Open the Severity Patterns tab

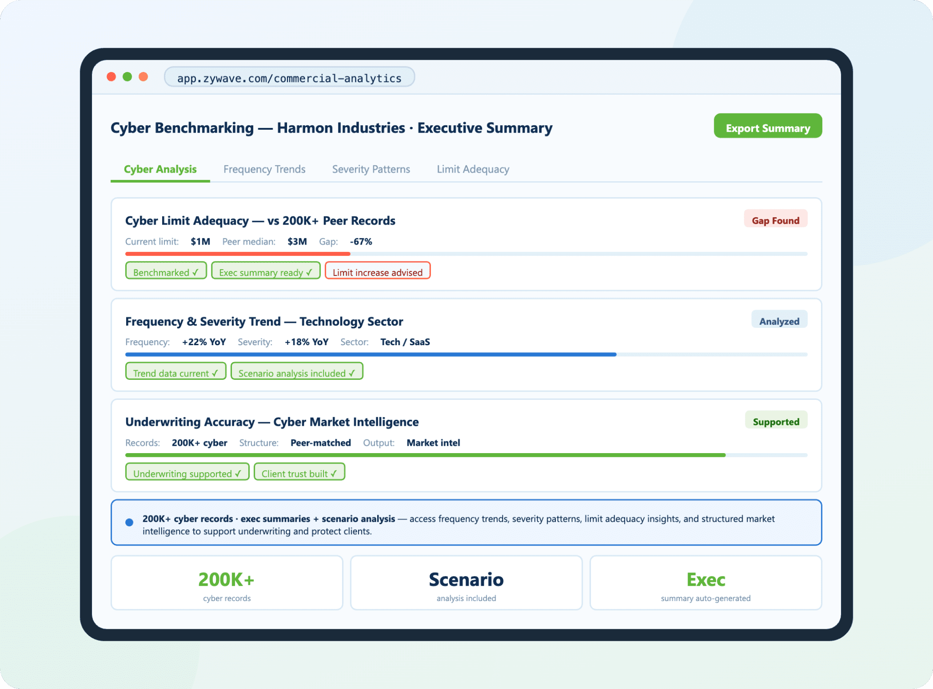click(371, 169)
